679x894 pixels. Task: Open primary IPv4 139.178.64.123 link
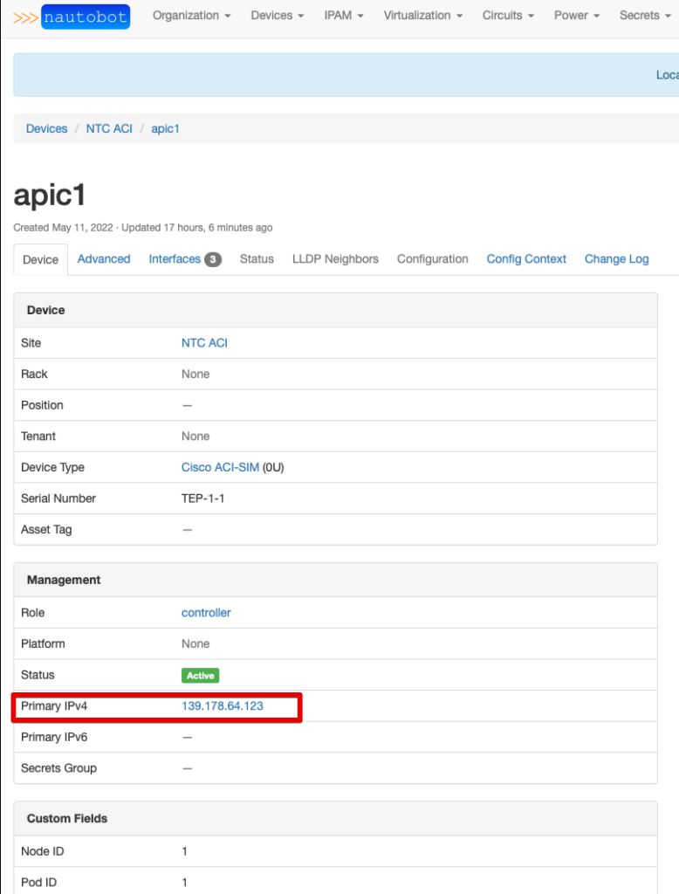coord(223,705)
